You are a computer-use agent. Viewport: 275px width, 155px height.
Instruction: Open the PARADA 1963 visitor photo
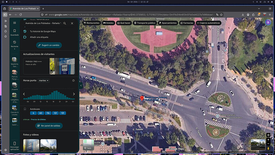[62, 66]
